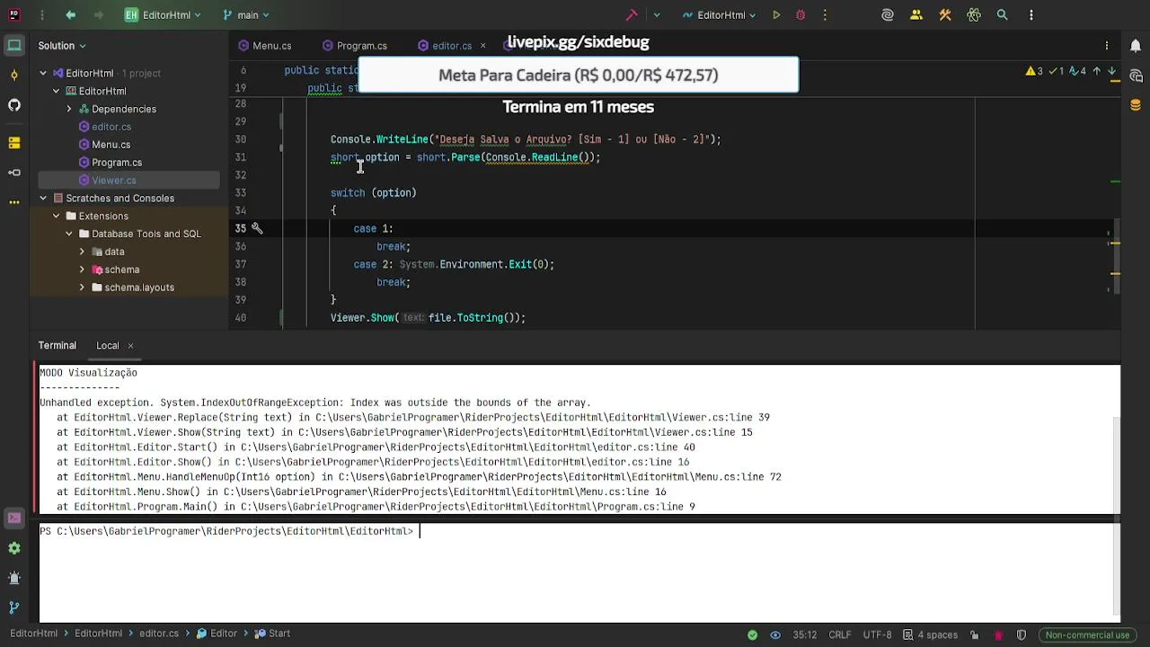Select Viewer.cs in solution tree
The width and height of the screenshot is (1150, 647).
point(113,181)
